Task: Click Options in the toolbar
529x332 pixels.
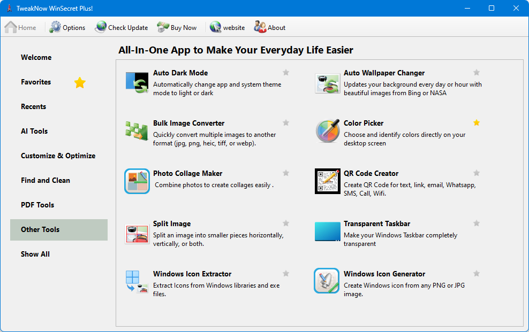Action: pyautogui.click(x=67, y=27)
